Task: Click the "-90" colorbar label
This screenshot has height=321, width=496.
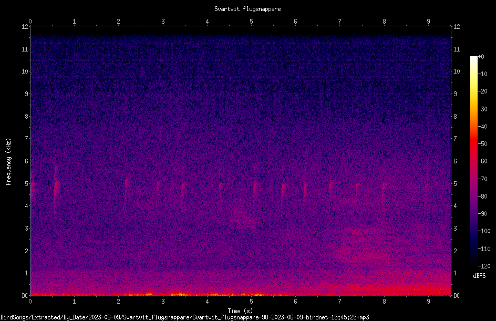Action: point(482,214)
